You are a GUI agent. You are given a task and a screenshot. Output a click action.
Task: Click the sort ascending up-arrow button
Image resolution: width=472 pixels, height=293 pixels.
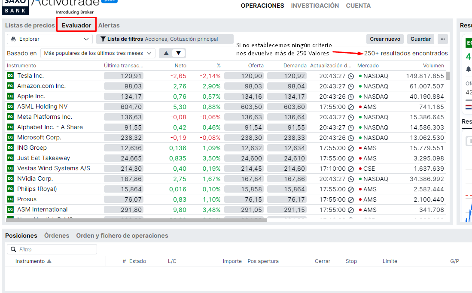tap(166, 53)
